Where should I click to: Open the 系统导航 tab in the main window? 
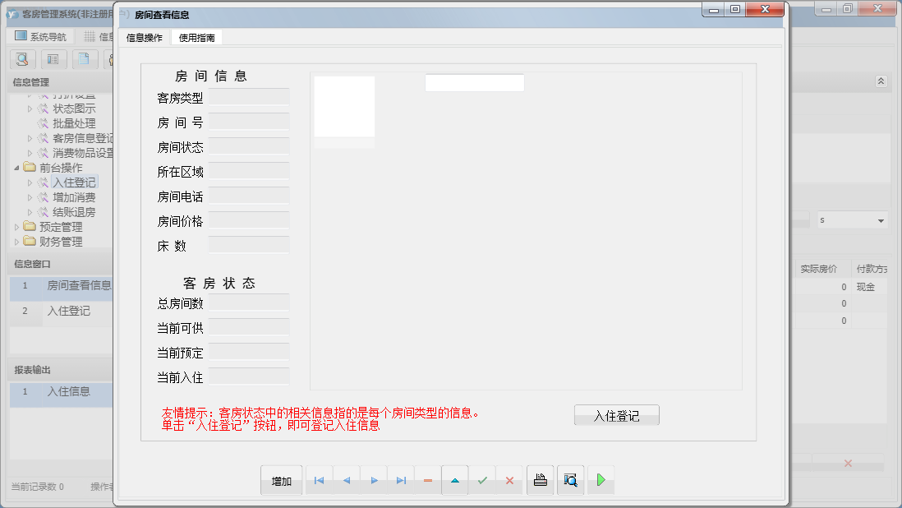click(x=41, y=37)
